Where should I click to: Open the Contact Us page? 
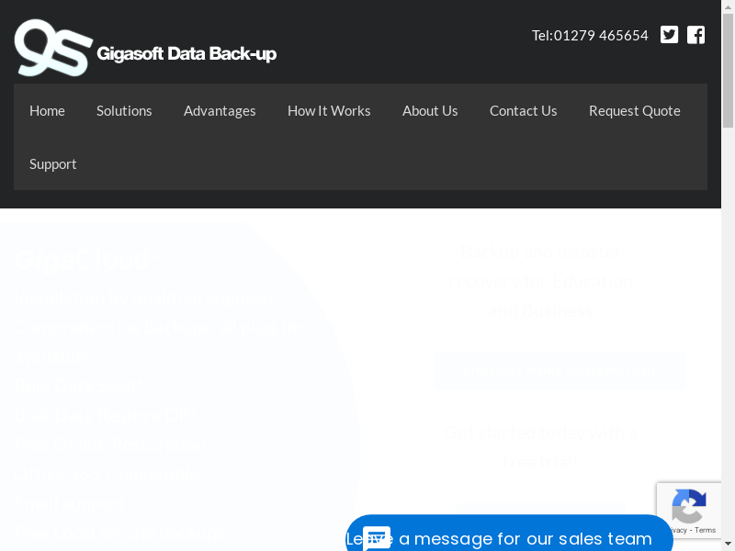523,110
